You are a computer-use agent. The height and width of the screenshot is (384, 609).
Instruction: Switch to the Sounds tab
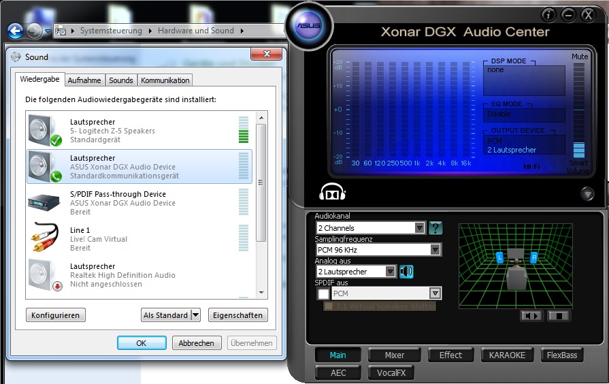point(121,80)
